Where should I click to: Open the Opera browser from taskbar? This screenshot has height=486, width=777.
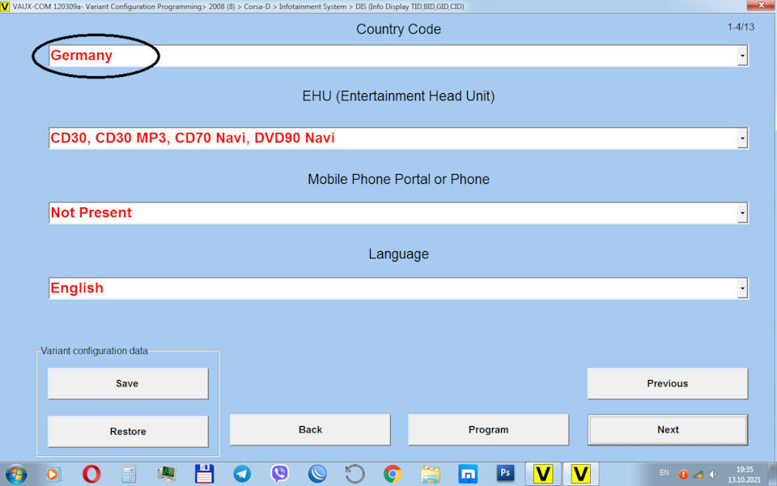(x=91, y=474)
